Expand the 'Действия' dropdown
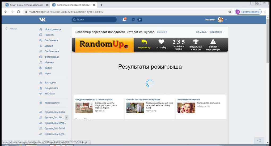Screen dimensions: 271x146 (217, 32)
